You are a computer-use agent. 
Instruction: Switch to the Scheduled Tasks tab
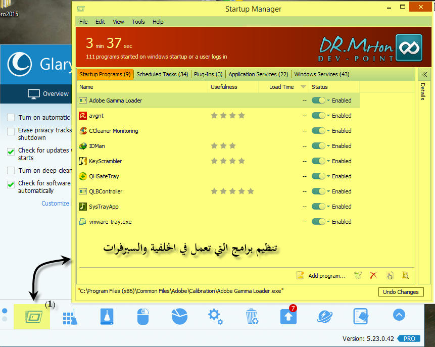tap(162, 74)
